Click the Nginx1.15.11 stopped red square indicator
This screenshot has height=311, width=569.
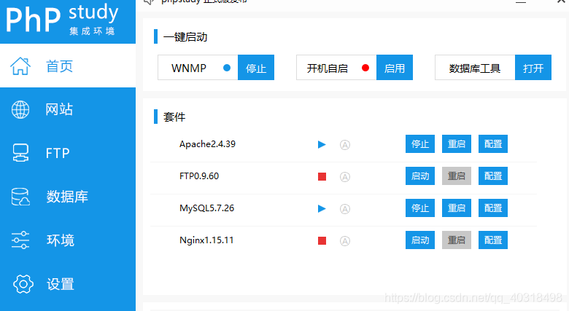(x=322, y=240)
